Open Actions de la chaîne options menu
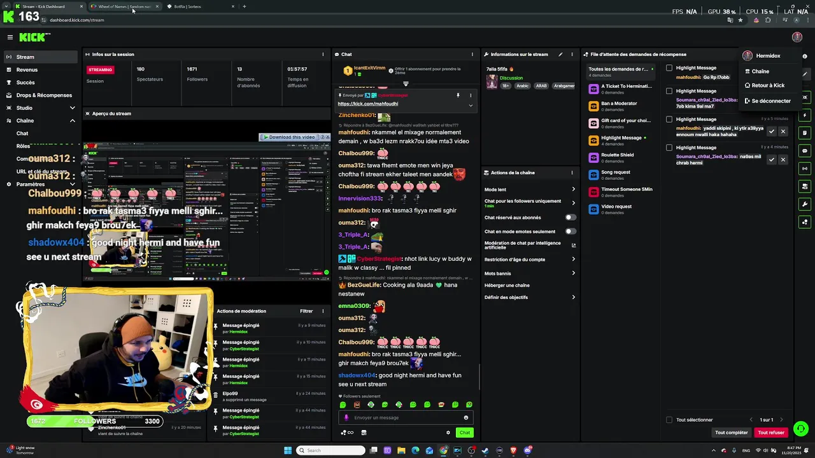The image size is (815, 458). point(572,173)
